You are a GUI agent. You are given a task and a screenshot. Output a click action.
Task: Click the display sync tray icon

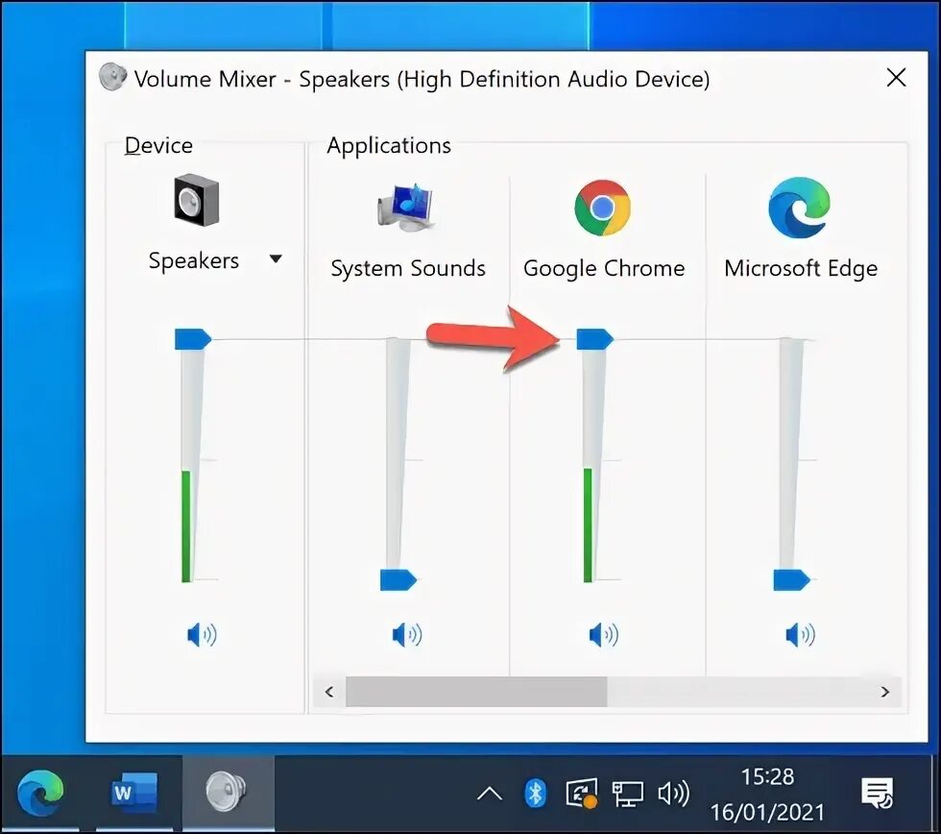[581, 794]
